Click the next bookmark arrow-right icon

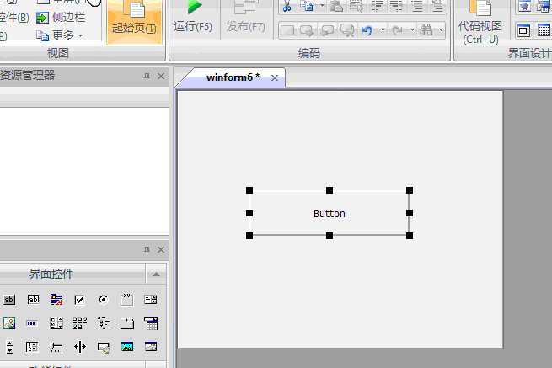click(307, 30)
